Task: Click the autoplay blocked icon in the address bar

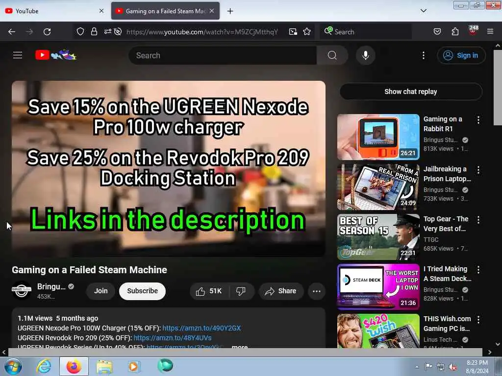Action: pos(118,32)
